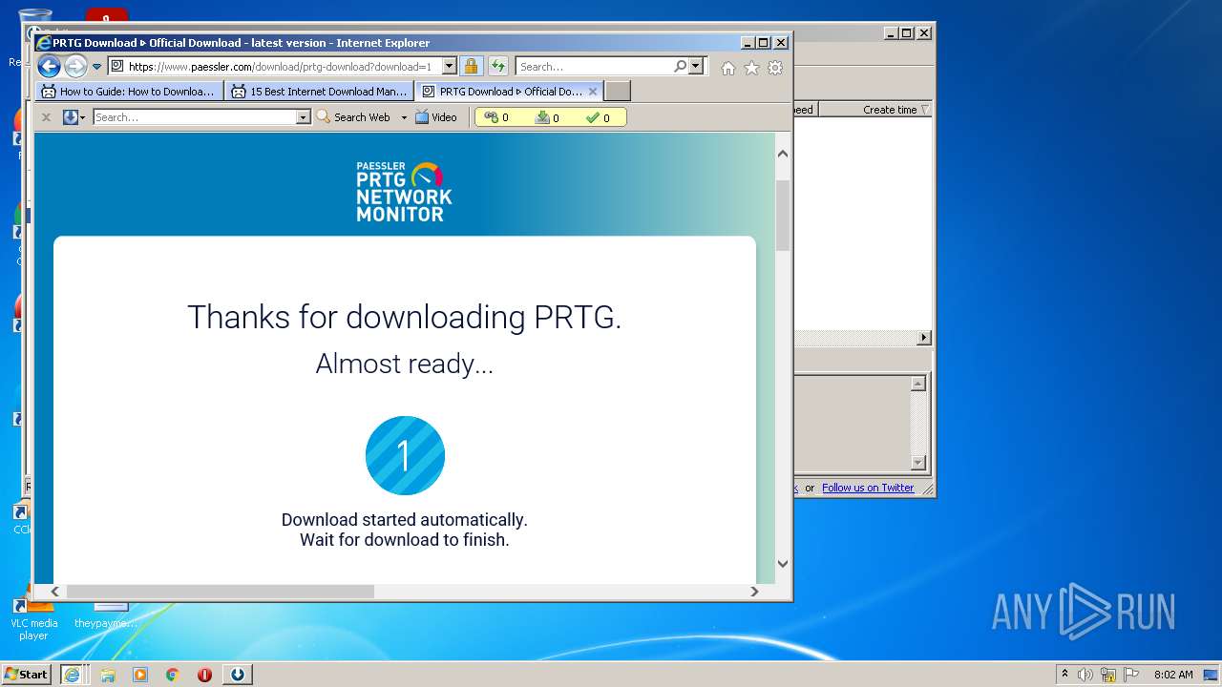Click the PRTG Network Monitor logo
1222x687 pixels.
(404, 192)
